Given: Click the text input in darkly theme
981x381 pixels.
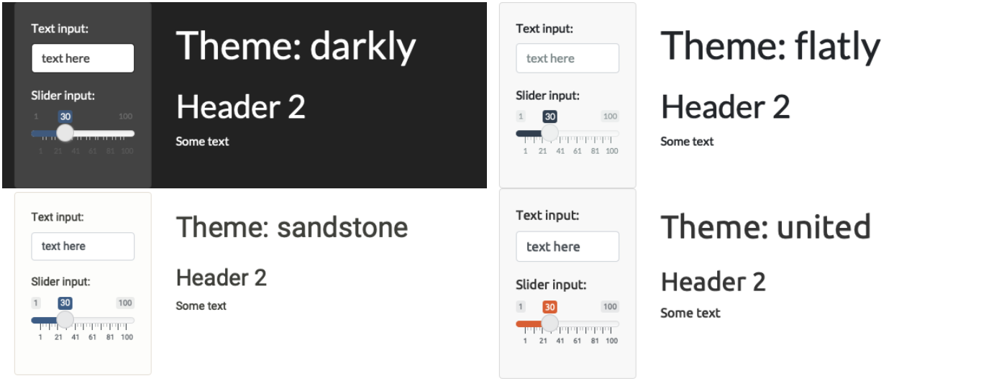Looking at the screenshot, I should [x=83, y=58].
